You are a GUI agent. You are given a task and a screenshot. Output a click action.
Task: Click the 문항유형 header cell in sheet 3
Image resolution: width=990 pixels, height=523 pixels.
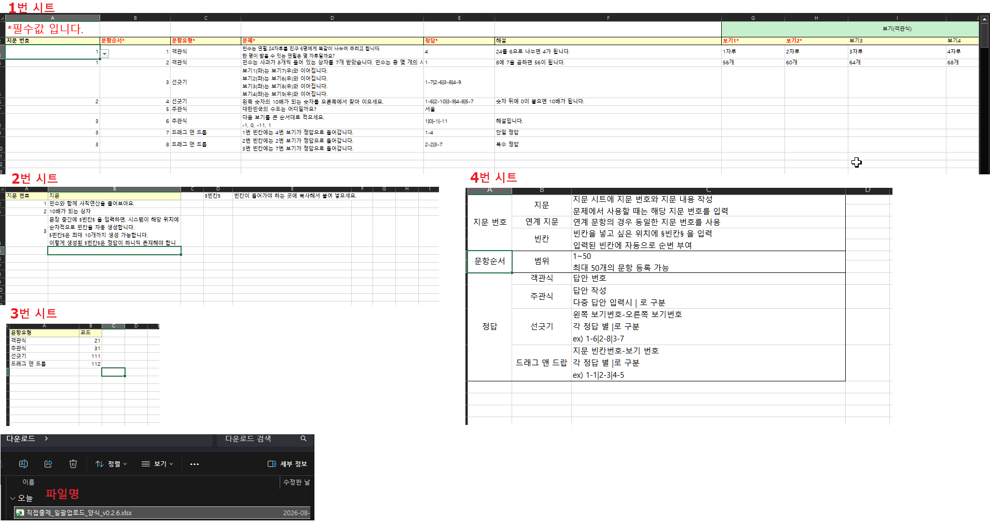click(44, 333)
